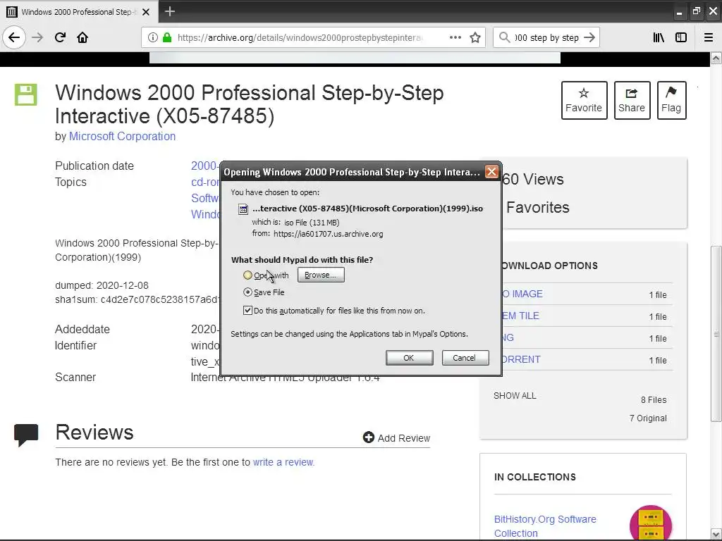Open a new tab with the plus icon
The image size is (722, 541).
tap(169, 11)
